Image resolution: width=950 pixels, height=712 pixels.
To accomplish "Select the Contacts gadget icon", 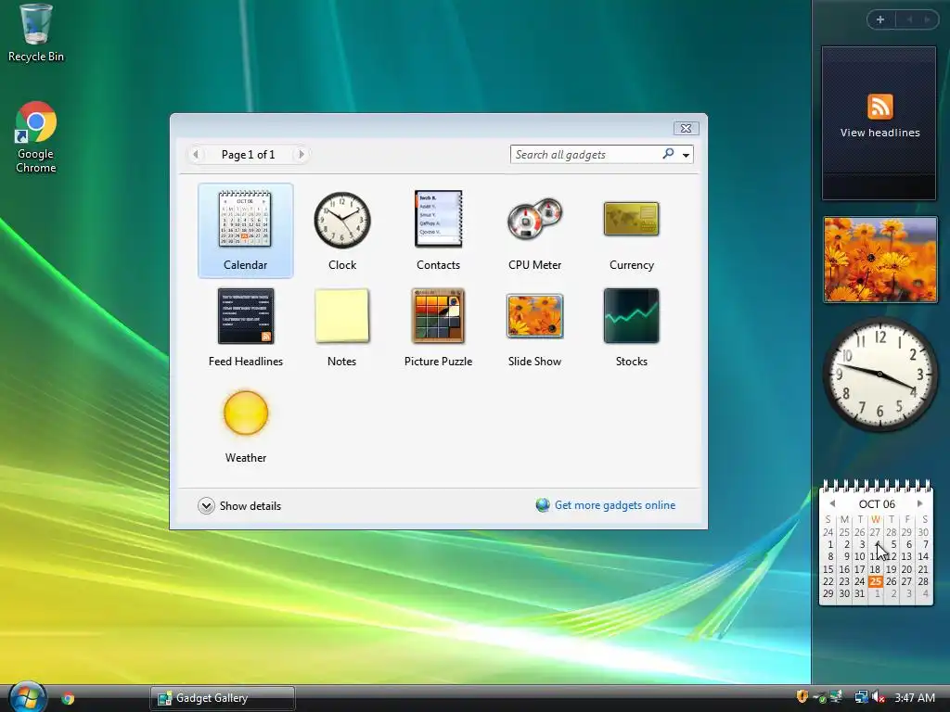I will (438, 219).
